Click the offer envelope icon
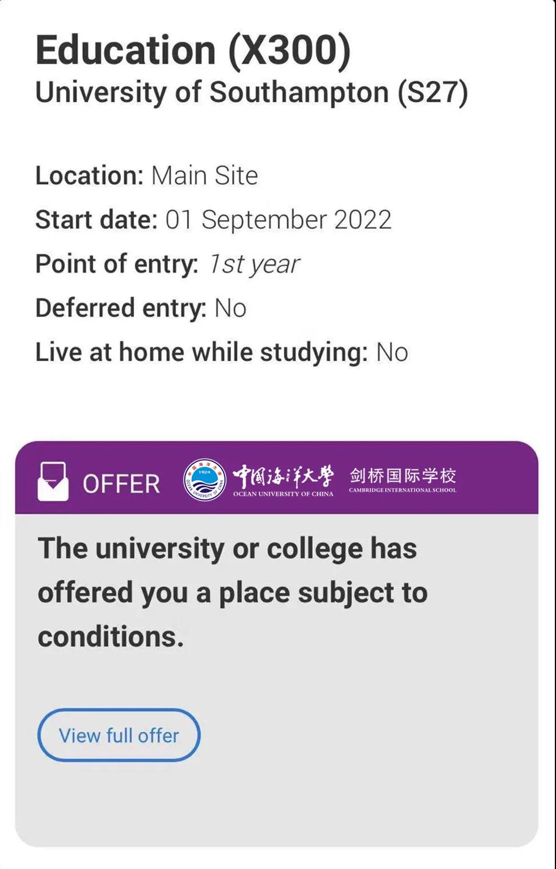Viewport: 556px width, 869px height. click(53, 481)
